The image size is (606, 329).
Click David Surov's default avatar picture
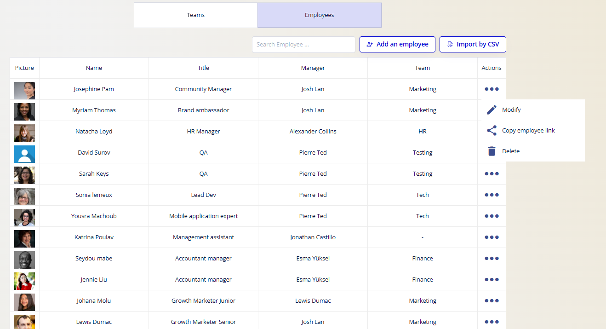click(24, 154)
